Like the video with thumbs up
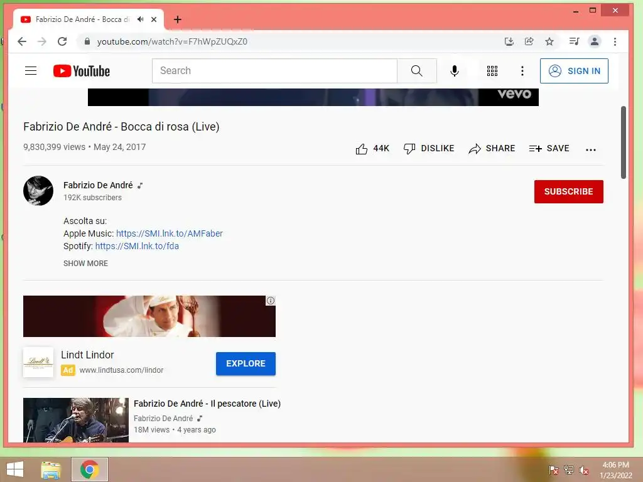 pyautogui.click(x=372, y=148)
